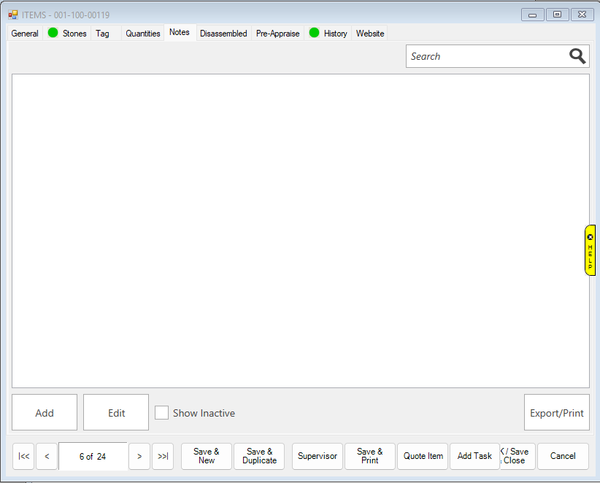Image resolution: width=600 pixels, height=483 pixels.
Task: Click the search magnifying glass icon
Action: click(x=577, y=56)
